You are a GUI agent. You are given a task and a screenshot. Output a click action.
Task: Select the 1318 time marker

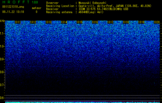[x=126, y=22]
